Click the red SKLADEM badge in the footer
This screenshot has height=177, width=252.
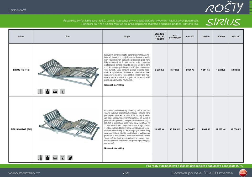click(x=243, y=173)
